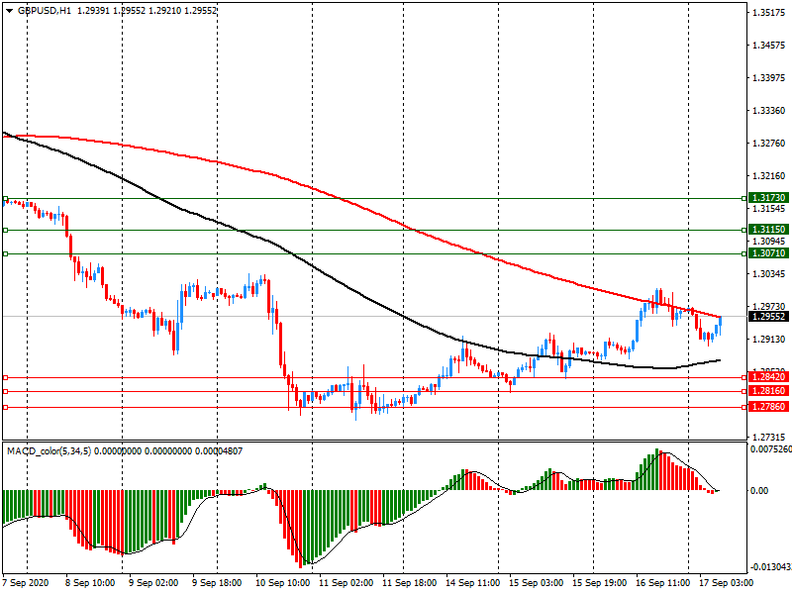This screenshot has height=594, width=792.
Task: Click the 8 Sep 10:00 time label
Action: point(90,583)
